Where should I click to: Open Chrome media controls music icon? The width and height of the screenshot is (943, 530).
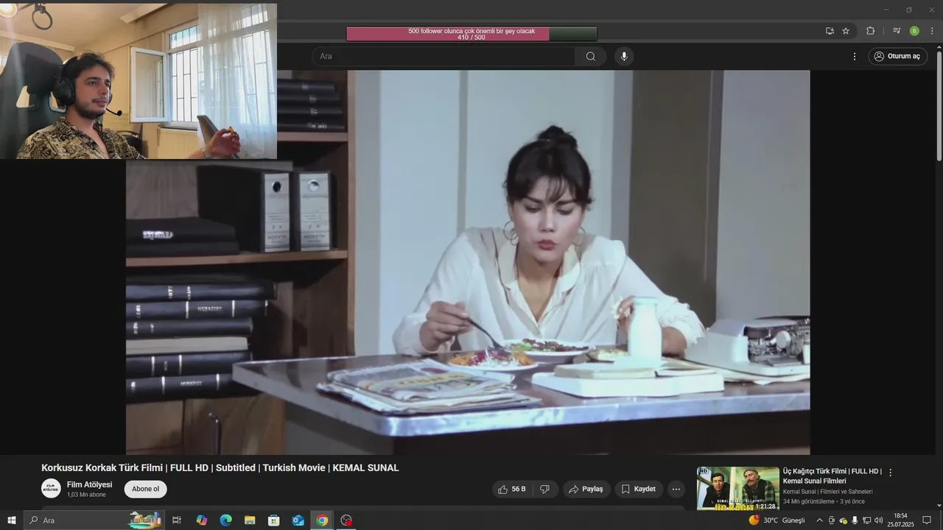897,31
